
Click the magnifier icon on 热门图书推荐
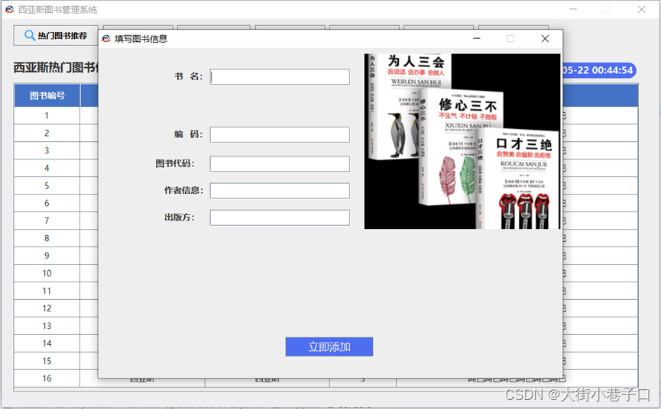click(x=30, y=35)
